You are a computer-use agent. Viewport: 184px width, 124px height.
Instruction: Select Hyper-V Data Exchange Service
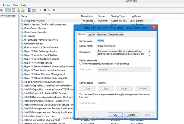coord(40,51)
